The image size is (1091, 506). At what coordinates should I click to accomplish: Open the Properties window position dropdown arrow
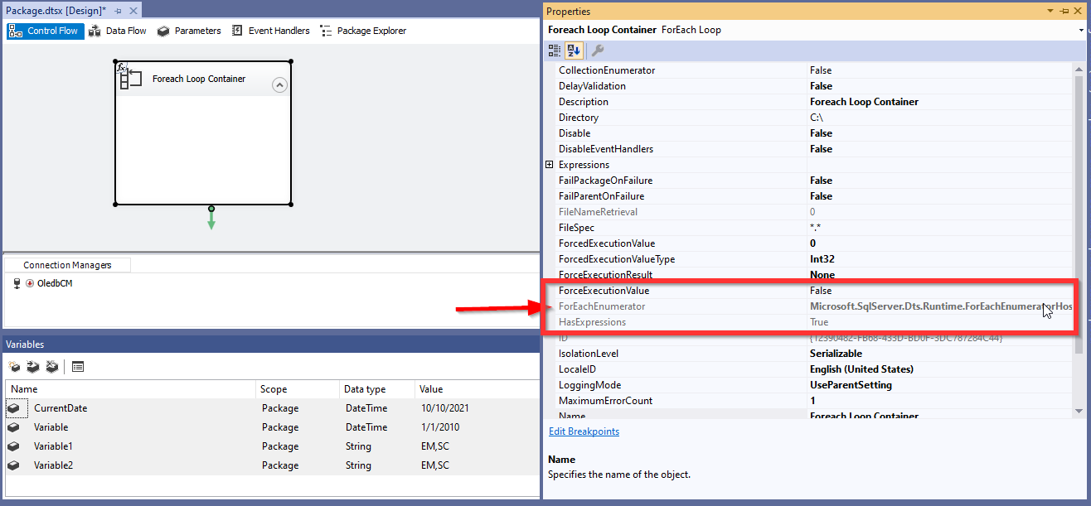(1050, 12)
